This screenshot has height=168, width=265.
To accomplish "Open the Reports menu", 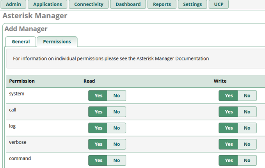I will click(162, 4).
